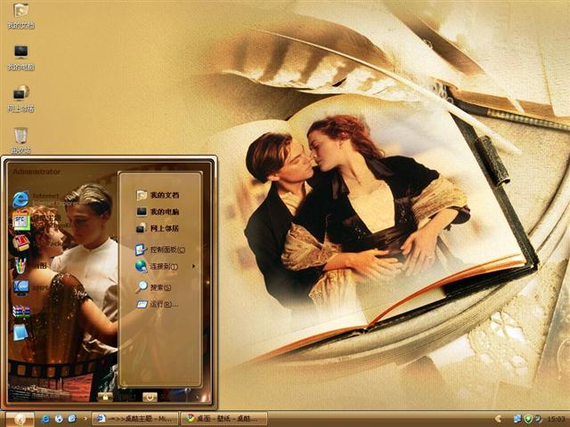Expand quick launch overflow arrow

85,419
